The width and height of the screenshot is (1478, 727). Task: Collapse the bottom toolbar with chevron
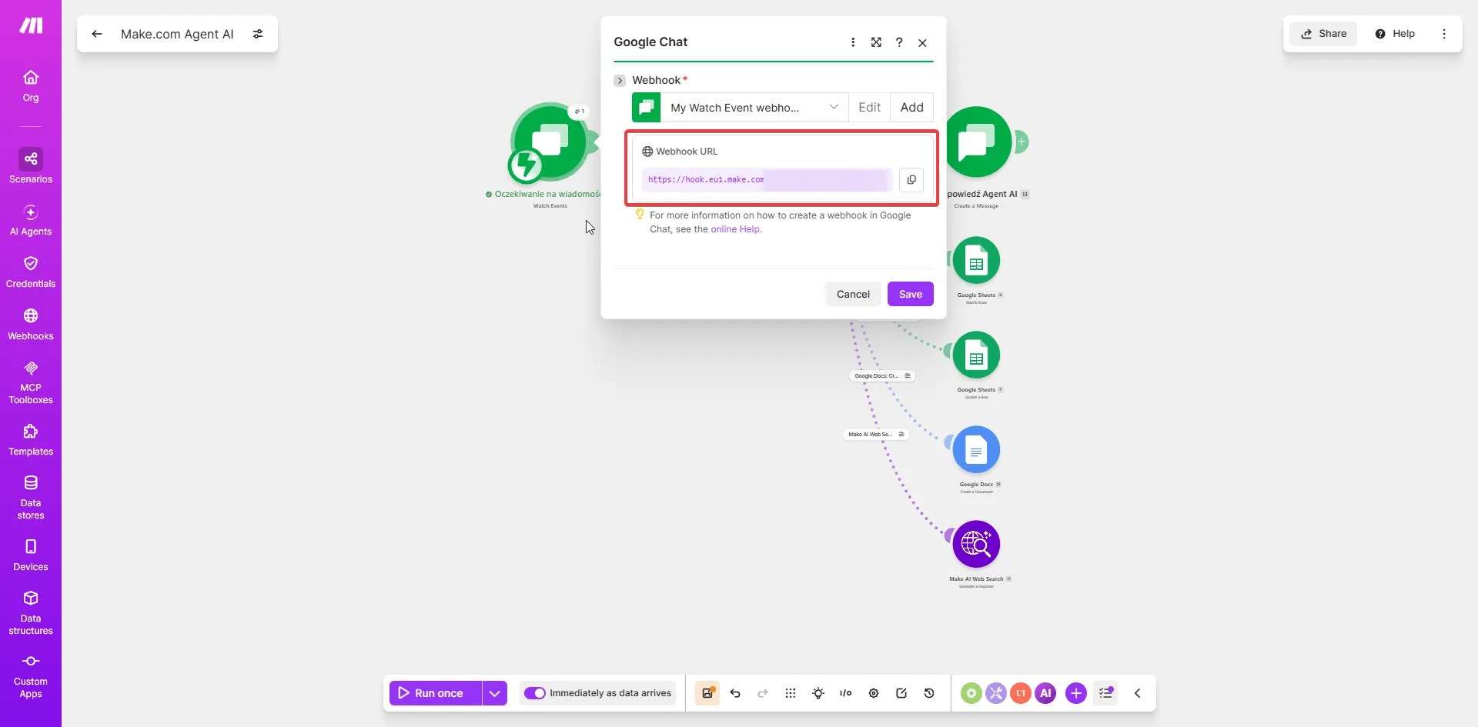[1138, 693]
